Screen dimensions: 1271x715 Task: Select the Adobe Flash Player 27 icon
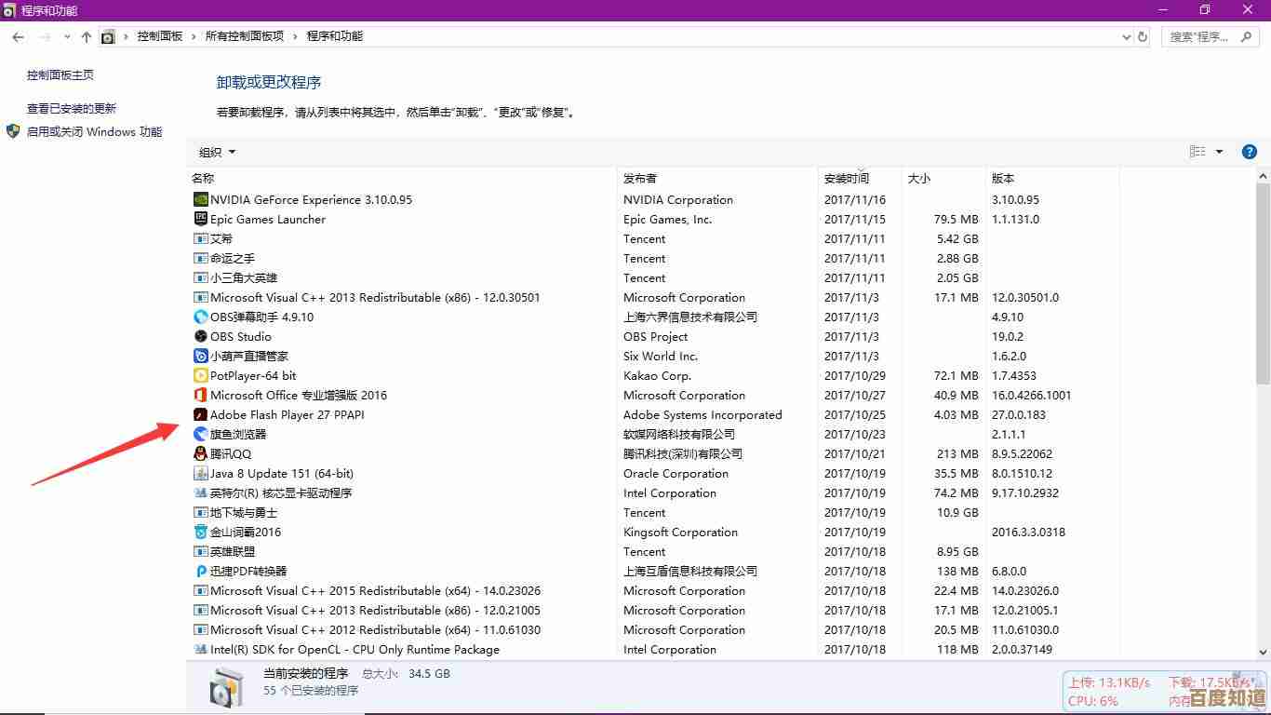200,414
